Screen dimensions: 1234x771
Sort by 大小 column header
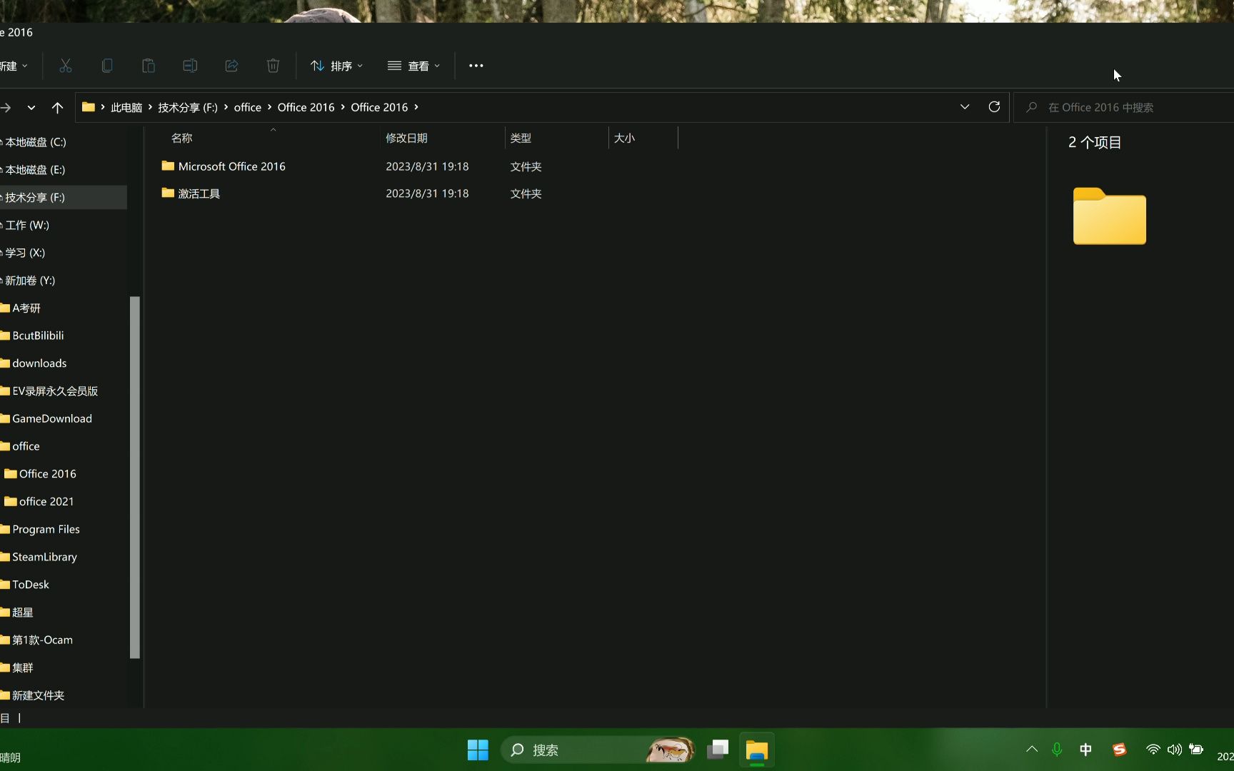(x=624, y=138)
